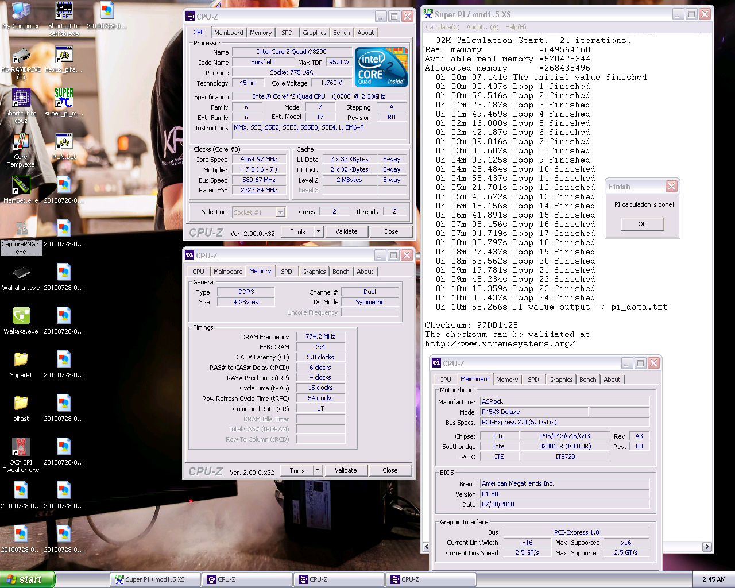
Task: Click the Intel Core 2 Quad logo
Action: (x=382, y=67)
